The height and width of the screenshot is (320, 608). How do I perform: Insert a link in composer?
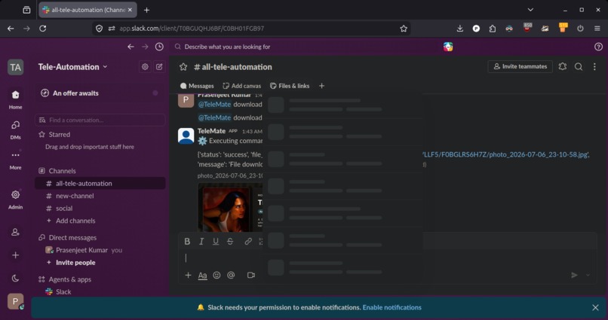click(x=248, y=242)
